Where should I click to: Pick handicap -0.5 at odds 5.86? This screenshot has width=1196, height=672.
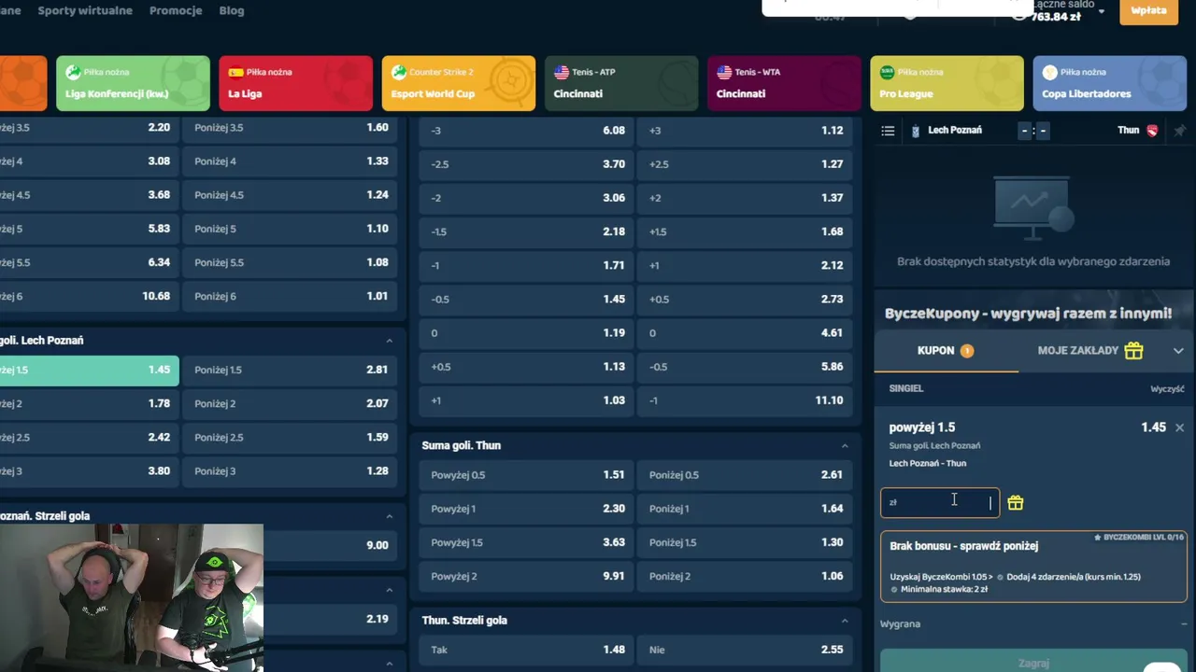click(x=745, y=367)
